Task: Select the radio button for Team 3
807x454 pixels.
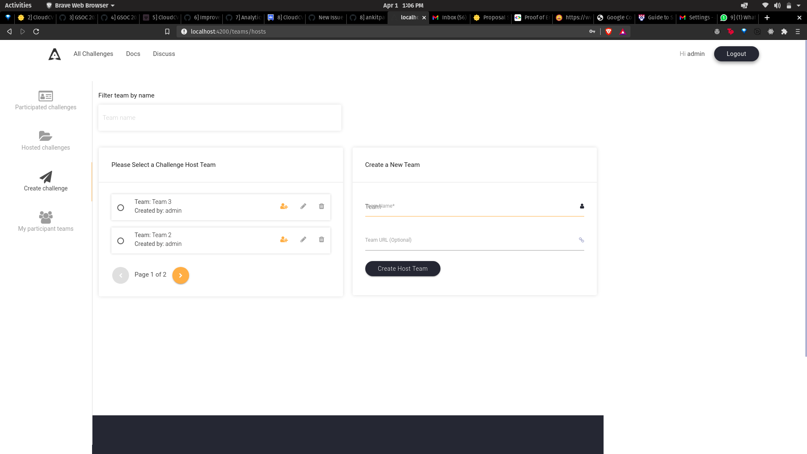Action: (x=121, y=208)
